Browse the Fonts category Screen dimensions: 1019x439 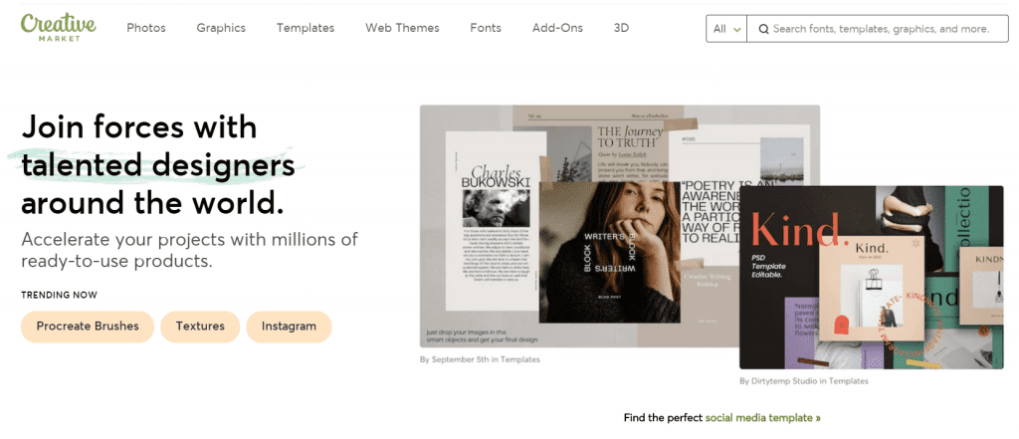486,28
